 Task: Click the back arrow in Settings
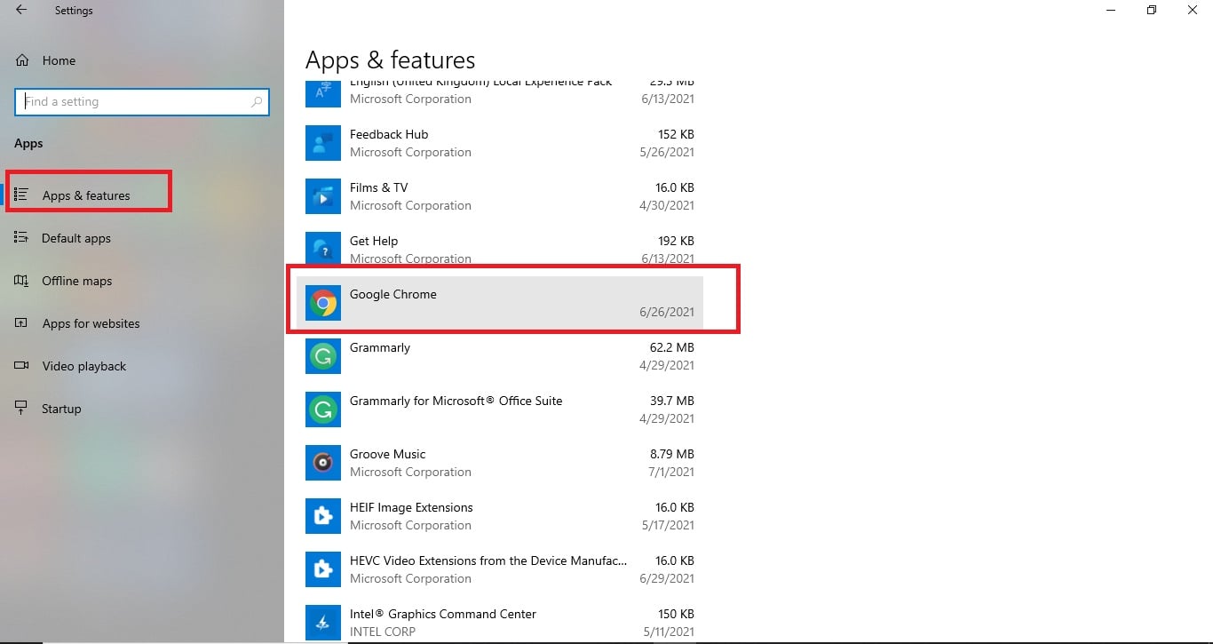[21, 10]
